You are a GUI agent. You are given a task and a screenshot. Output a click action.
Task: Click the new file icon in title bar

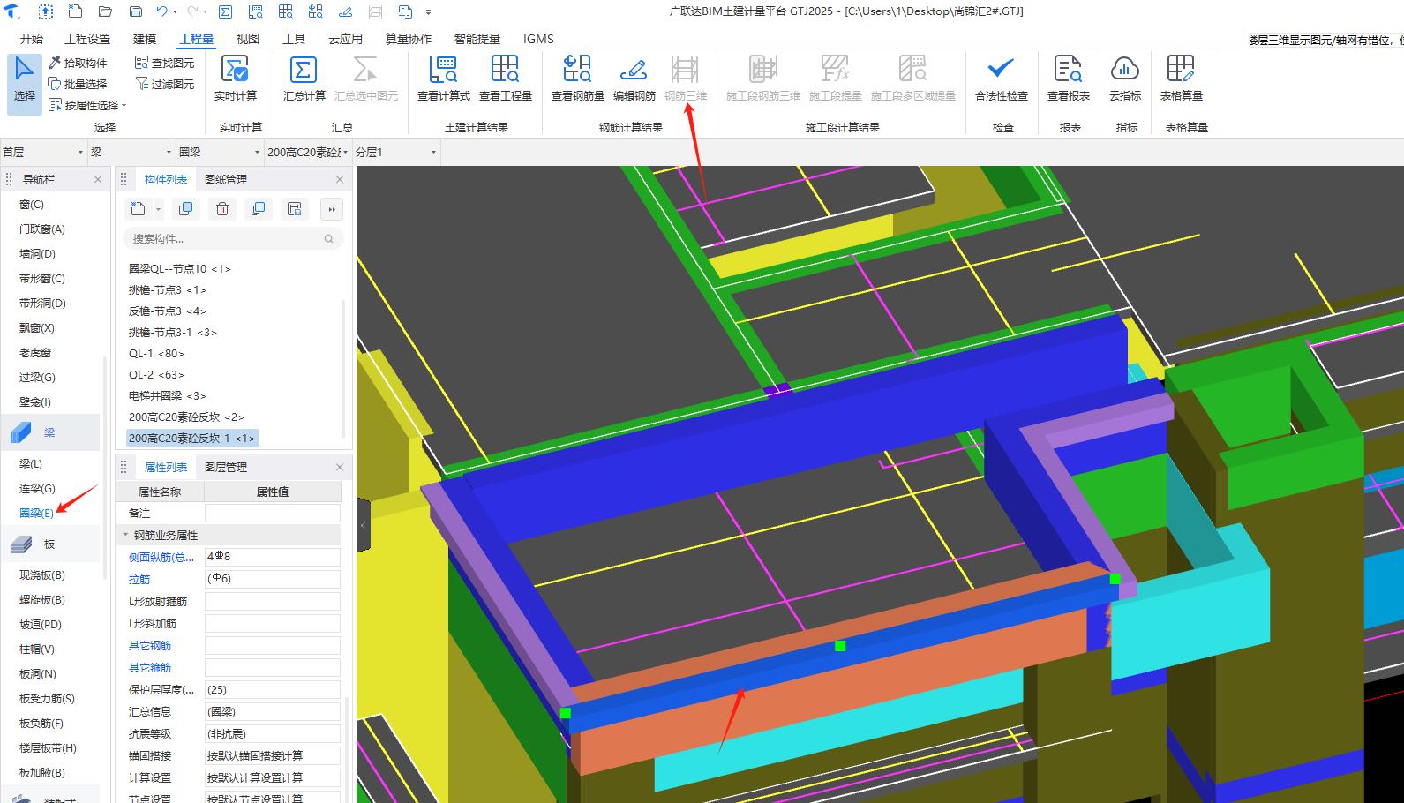click(75, 11)
